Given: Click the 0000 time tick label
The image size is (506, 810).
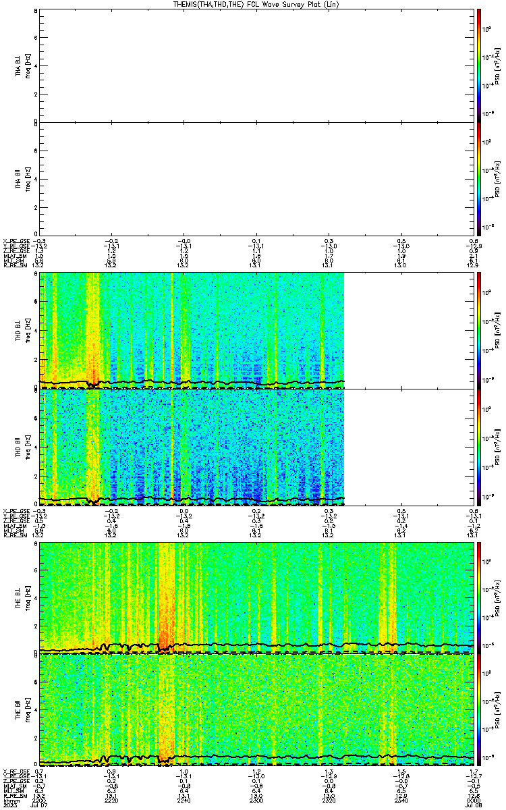Looking at the screenshot, I should (473, 801).
